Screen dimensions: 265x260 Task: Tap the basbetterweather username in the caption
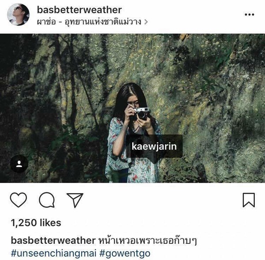point(53,240)
